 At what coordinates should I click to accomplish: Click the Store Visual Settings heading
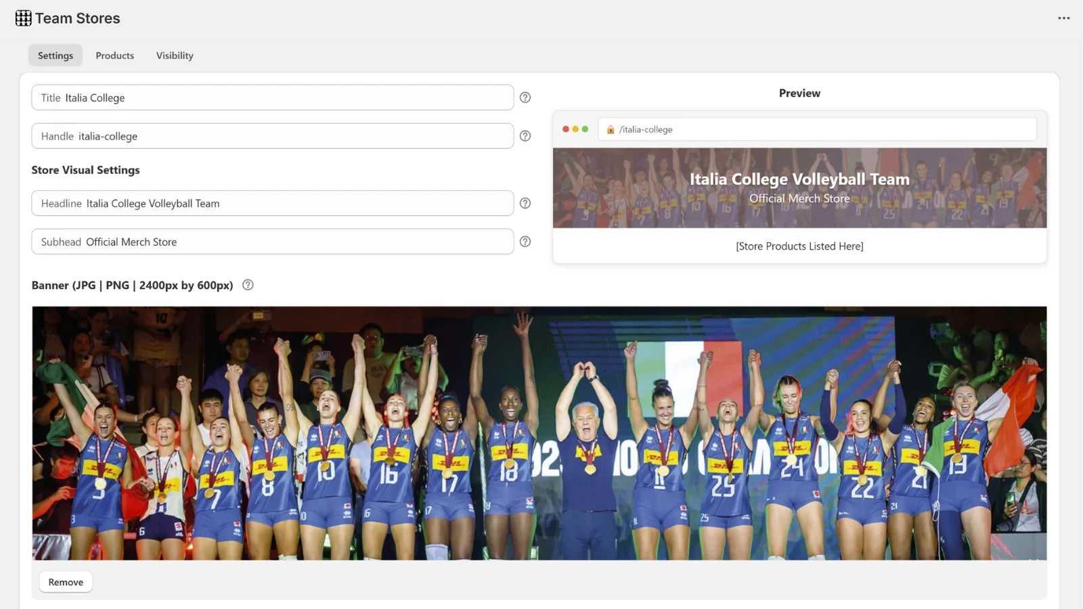pyautogui.click(x=86, y=170)
